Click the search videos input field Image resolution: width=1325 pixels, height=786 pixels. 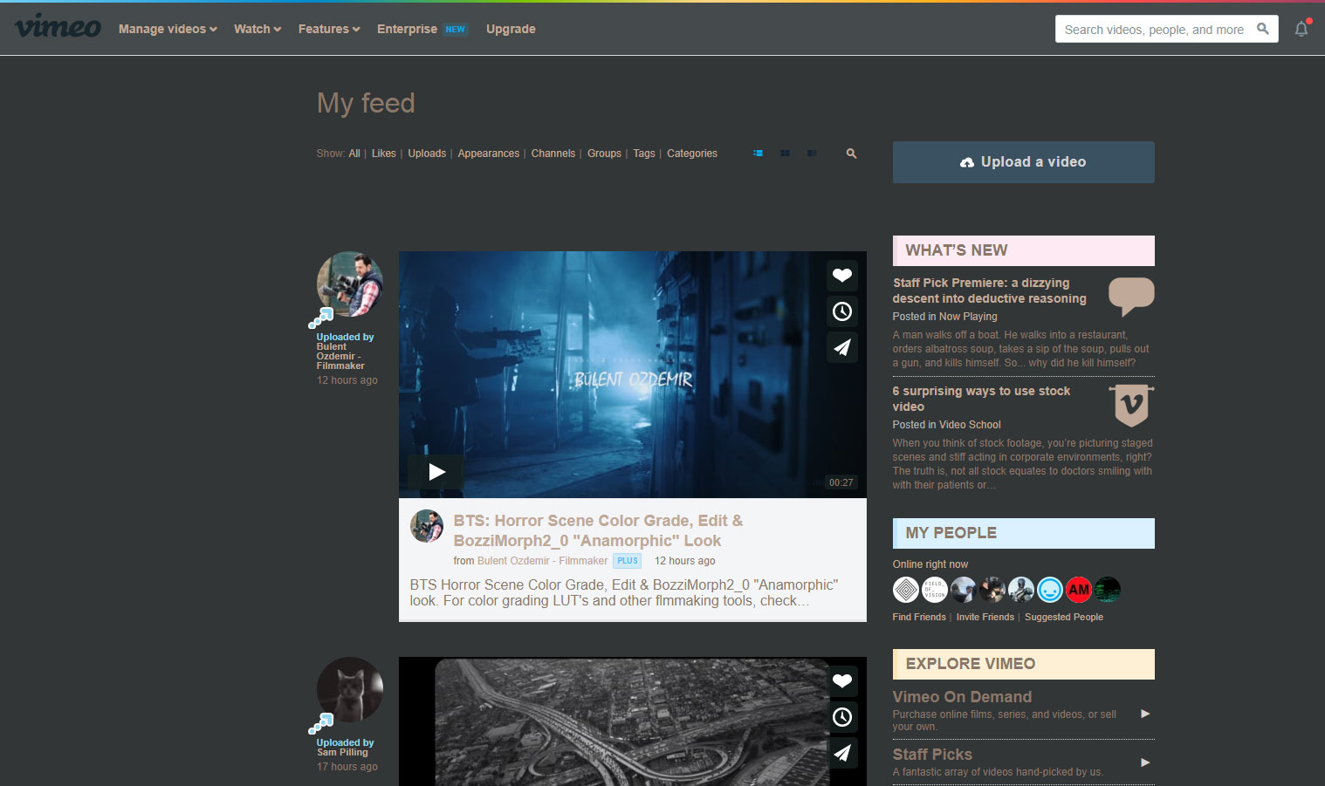(1154, 30)
